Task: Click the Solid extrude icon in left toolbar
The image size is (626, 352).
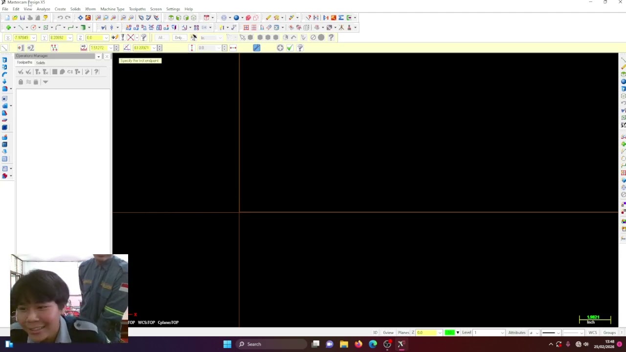Action: pyautogui.click(x=4, y=60)
